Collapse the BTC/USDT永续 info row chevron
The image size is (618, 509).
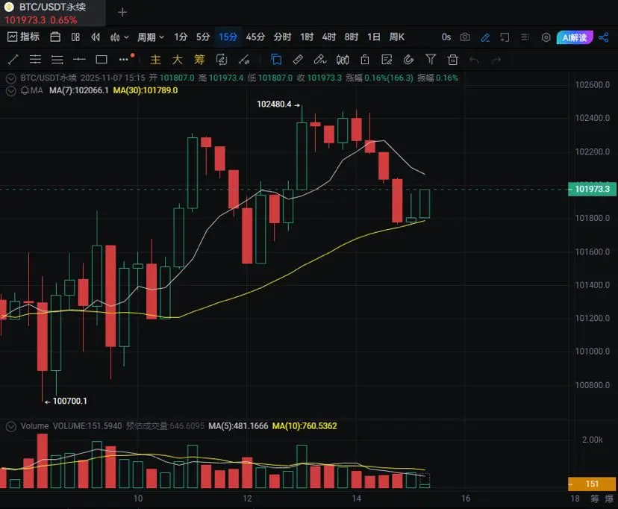click(x=11, y=78)
